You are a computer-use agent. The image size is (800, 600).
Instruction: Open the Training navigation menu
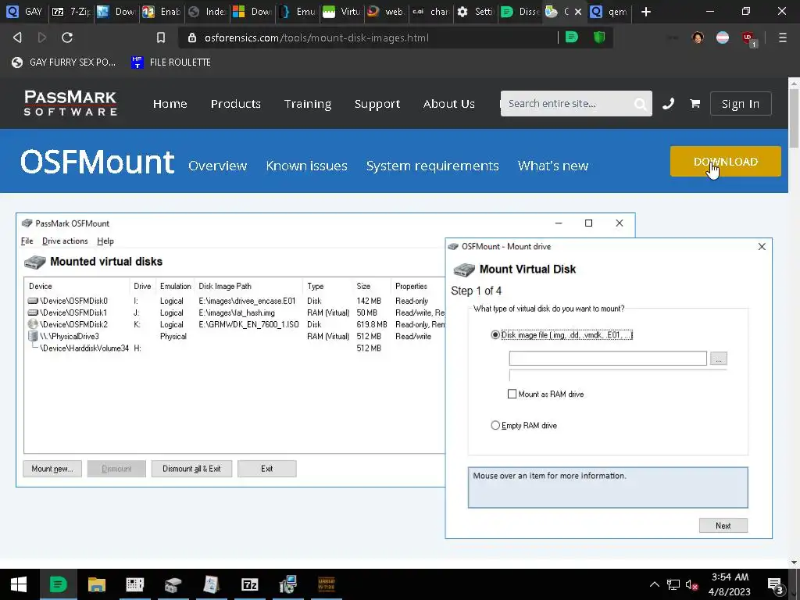[308, 104]
